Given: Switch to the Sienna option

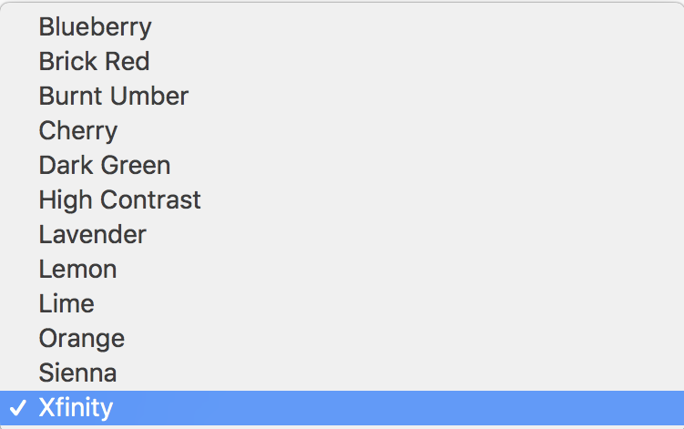Looking at the screenshot, I should (77, 373).
